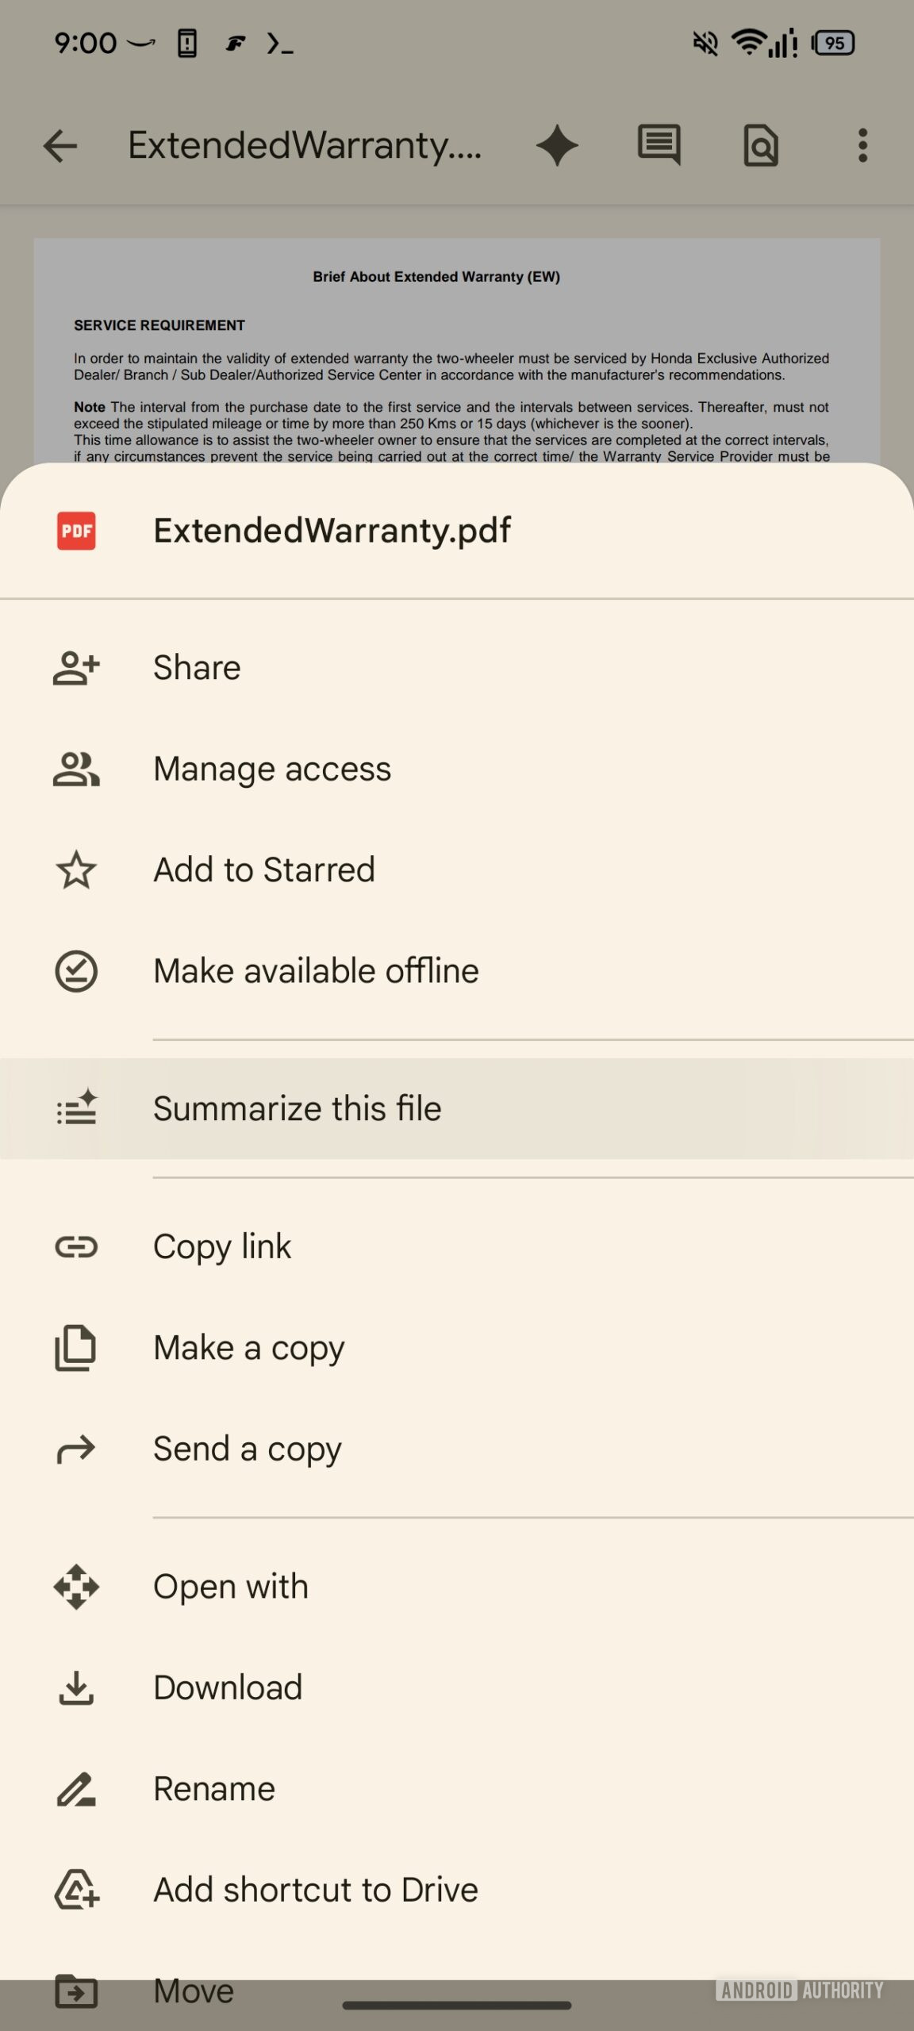This screenshot has width=914, height=2031.
Task: Tap the Gemini sparkle icon
Action: point(557,146)
